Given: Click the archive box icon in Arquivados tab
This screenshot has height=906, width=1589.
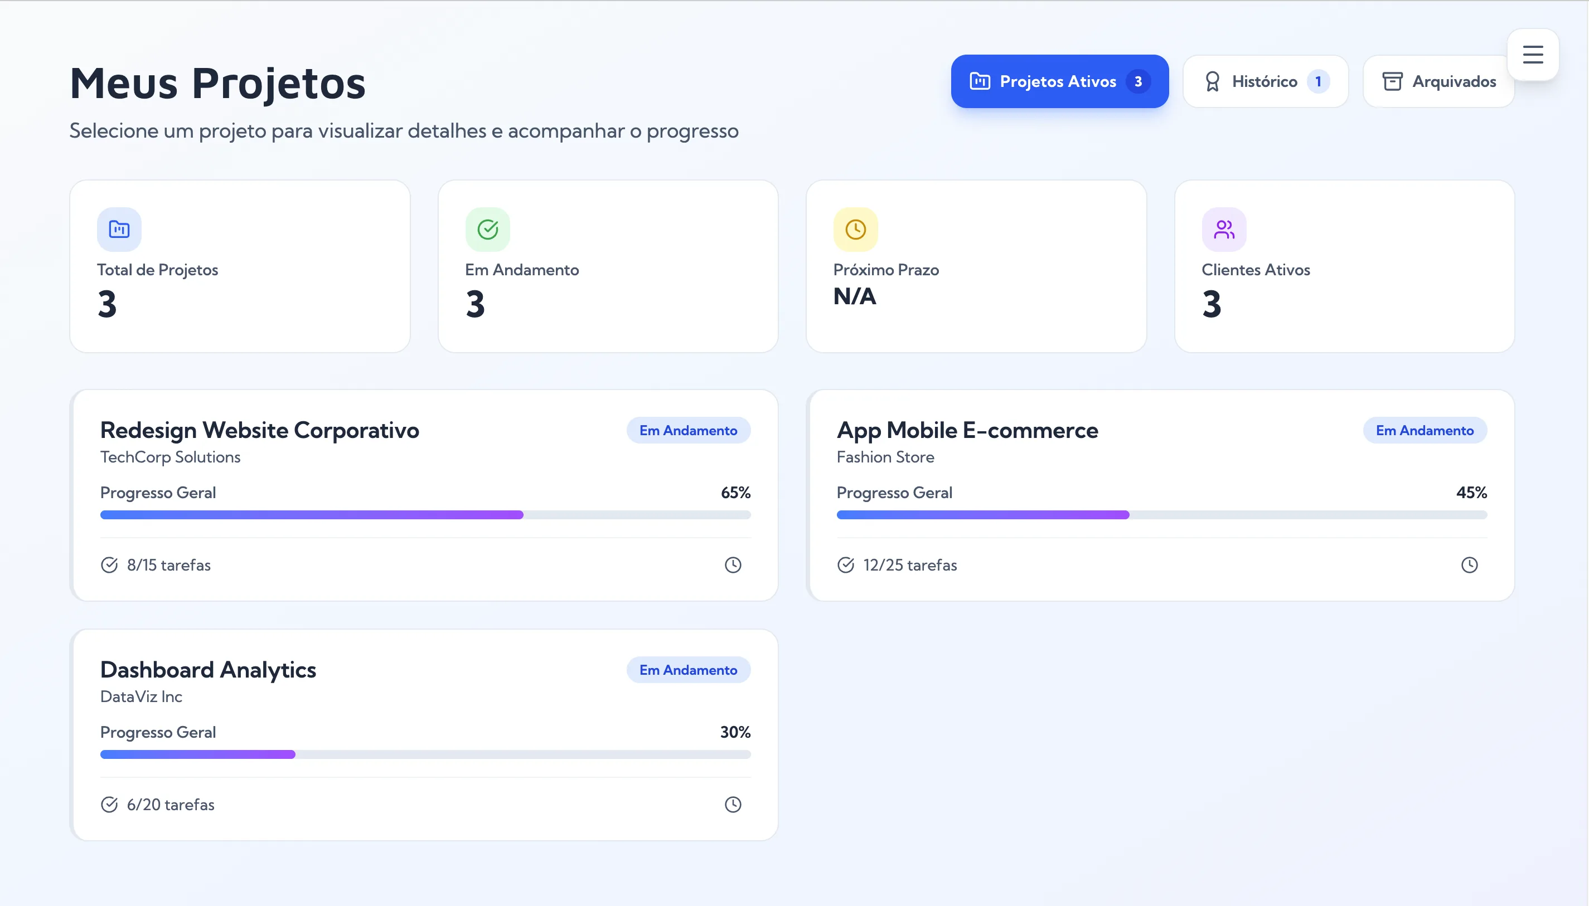Looking at the screenshot, I should click(x=1392, y=81).
